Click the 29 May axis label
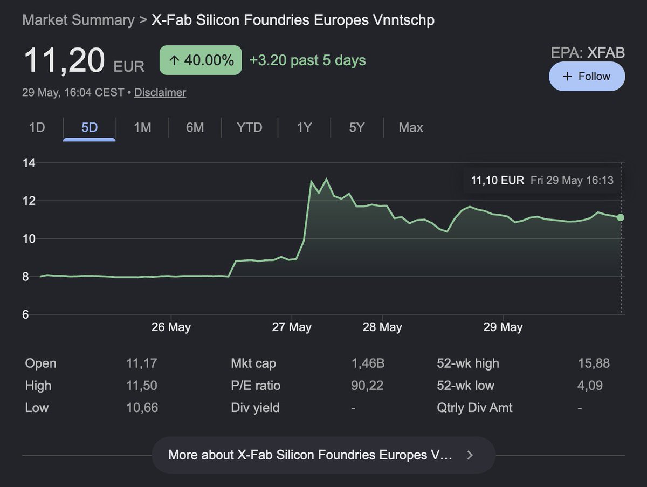The width and height of the screenshot is (647, 487). click(503, 327)
